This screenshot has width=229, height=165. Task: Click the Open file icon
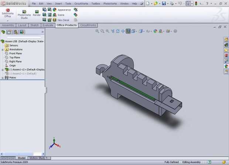click(x=156, y=3)
